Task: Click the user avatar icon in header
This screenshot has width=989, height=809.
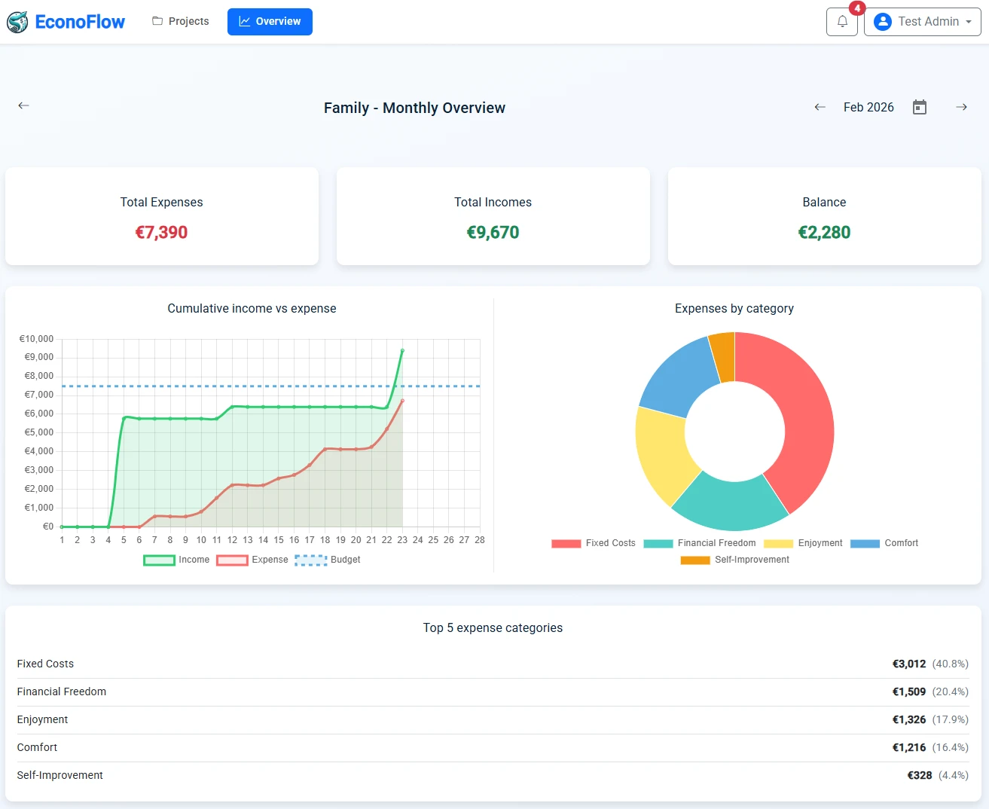Action: tap(881, 21)
